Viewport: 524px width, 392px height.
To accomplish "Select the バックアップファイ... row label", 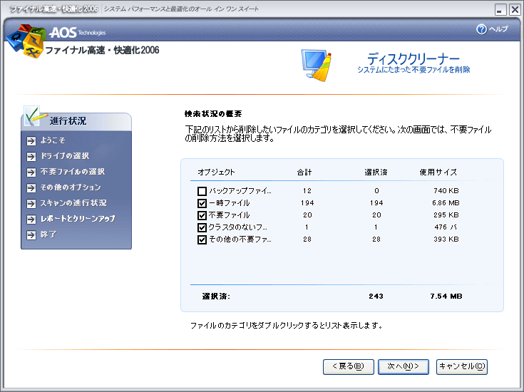I will point(240,191).
